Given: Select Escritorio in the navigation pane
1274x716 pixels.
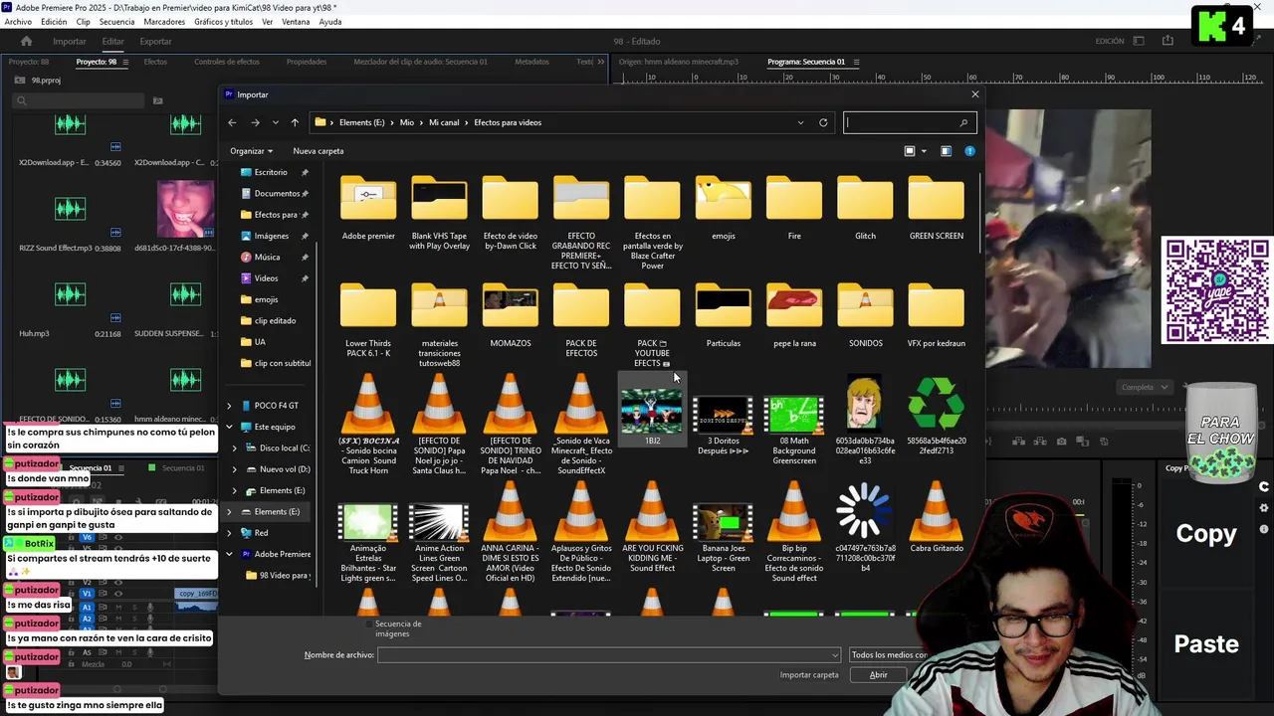Looking at the screenshot, I should tap(271, 172).
